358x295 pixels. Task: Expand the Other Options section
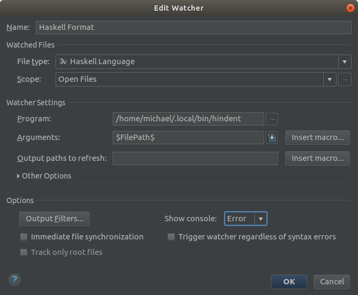[19, 176]
